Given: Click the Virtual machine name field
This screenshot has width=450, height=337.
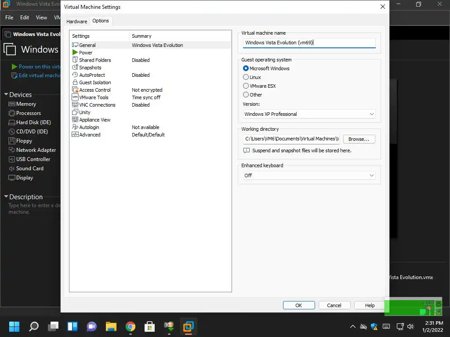Looking at the screenshot, I should (x=309, y=43).
